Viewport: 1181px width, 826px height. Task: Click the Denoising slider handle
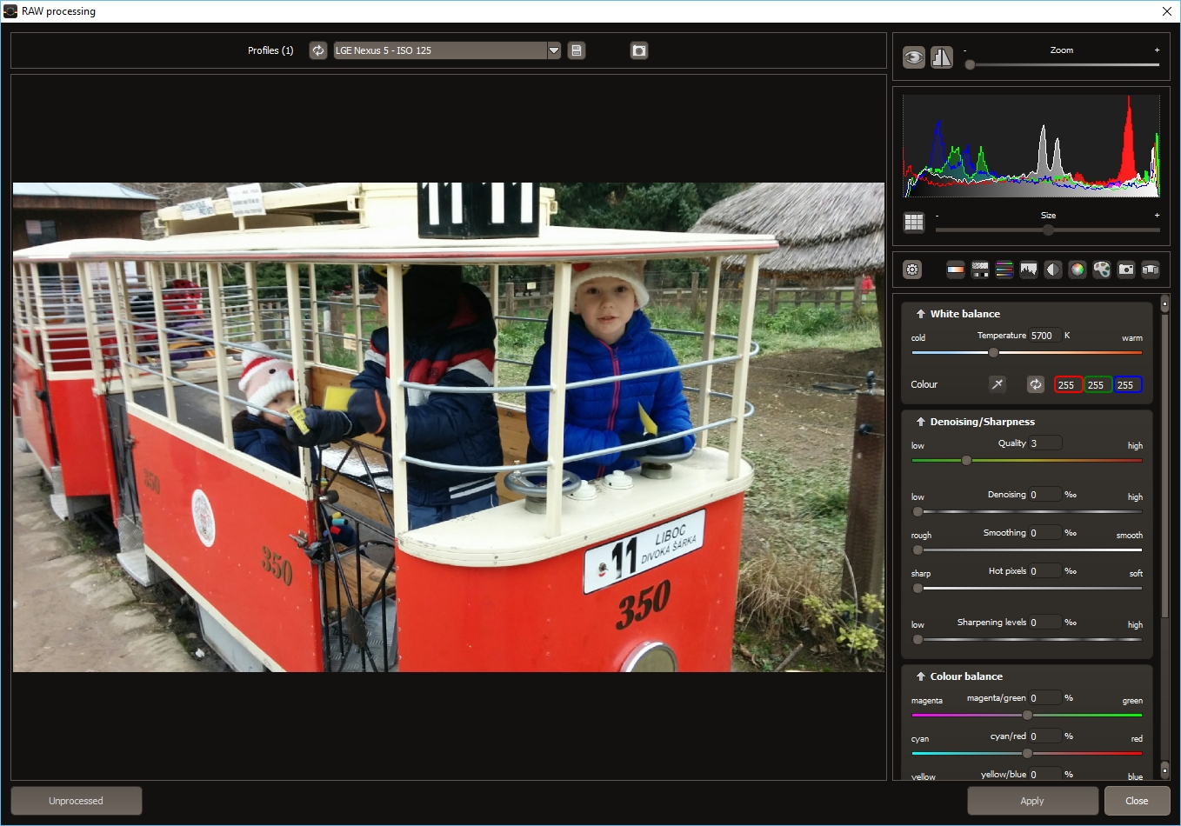[917, 511]
